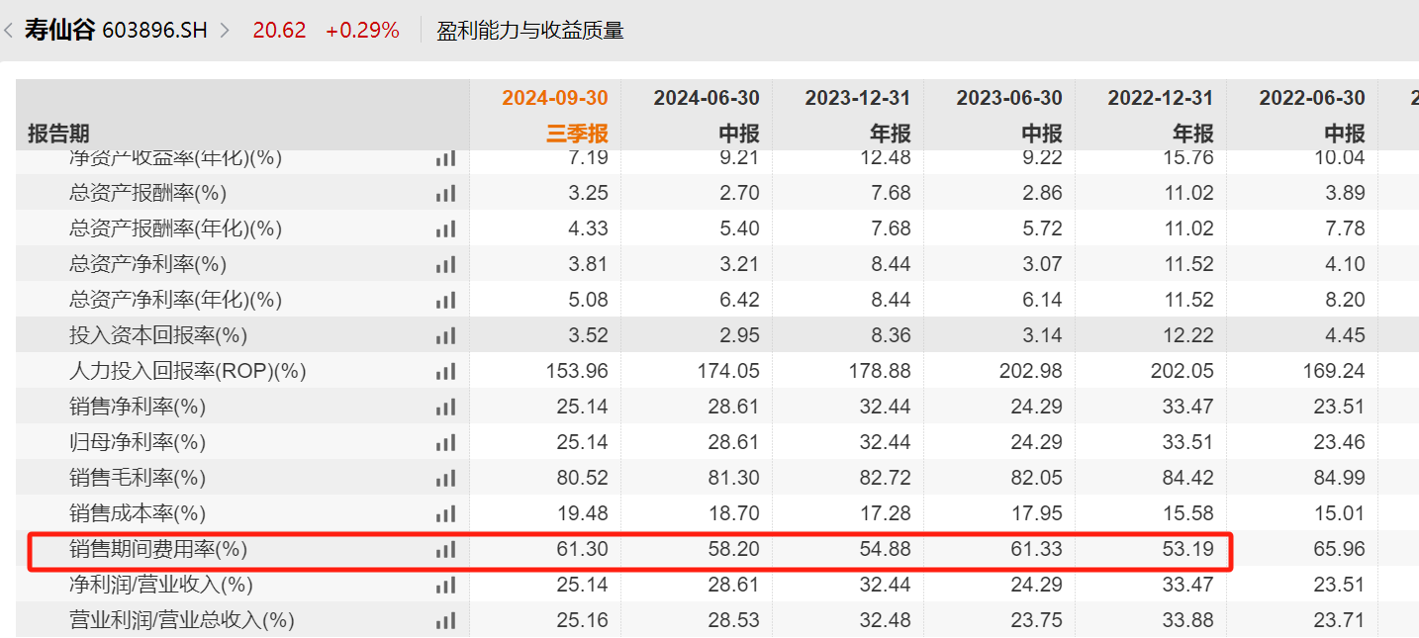1419x638 pixels.
Task: Click stock name 寿仙谷 603896.SH
Action: (116, 31)
